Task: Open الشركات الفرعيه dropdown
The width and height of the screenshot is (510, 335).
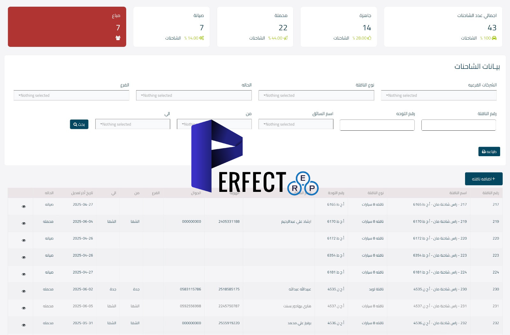Action: tap(439, 95)
